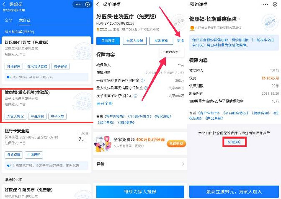The width and height of the screenshot is (281, 199).
Task: Open the 更多 dropdown in 保单详情
Action: click(180, 41)
